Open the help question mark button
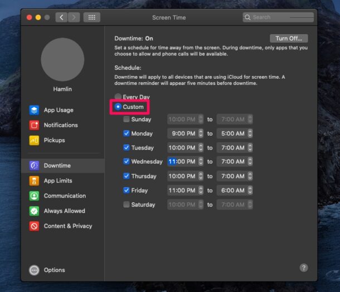Screen dimensions: 340x292 304,267
